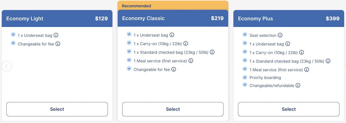Screen dimensions: 346x123
Task: Select the Economy Classic fare
Action: coord(173,109)
